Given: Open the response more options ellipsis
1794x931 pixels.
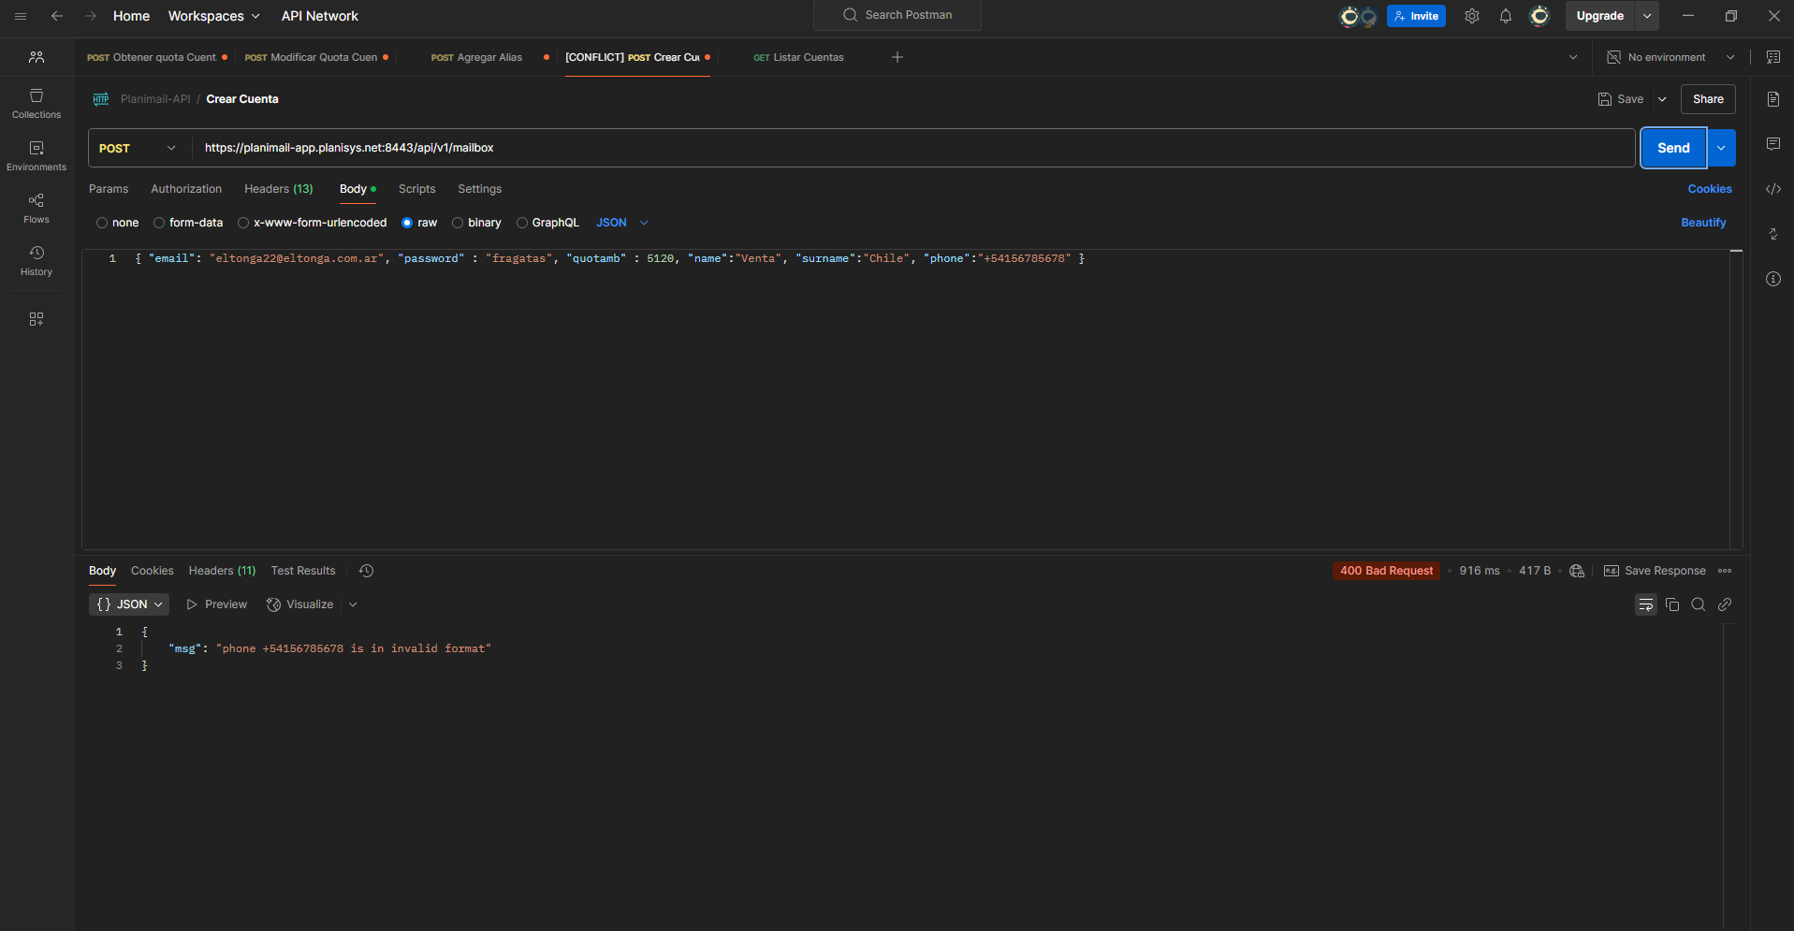Looking at the screenshot, I should tap(1725, 571).
